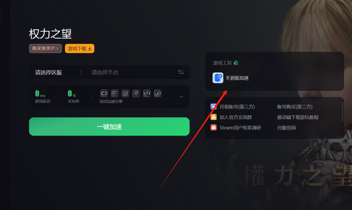The image size is (352, 210).
Task: Click the swap arrows icon in server selector
Action: coord(181,72)
